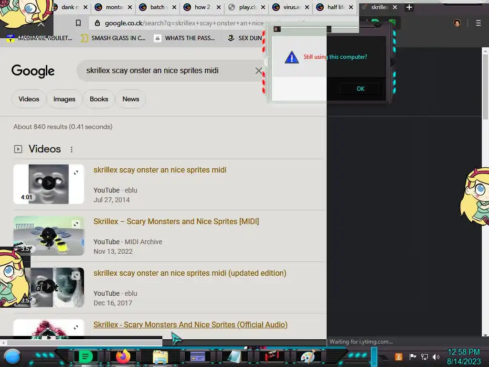Open the purple card app in taskbar
This screenshot has width=489, height=367.
click(198, 356)
